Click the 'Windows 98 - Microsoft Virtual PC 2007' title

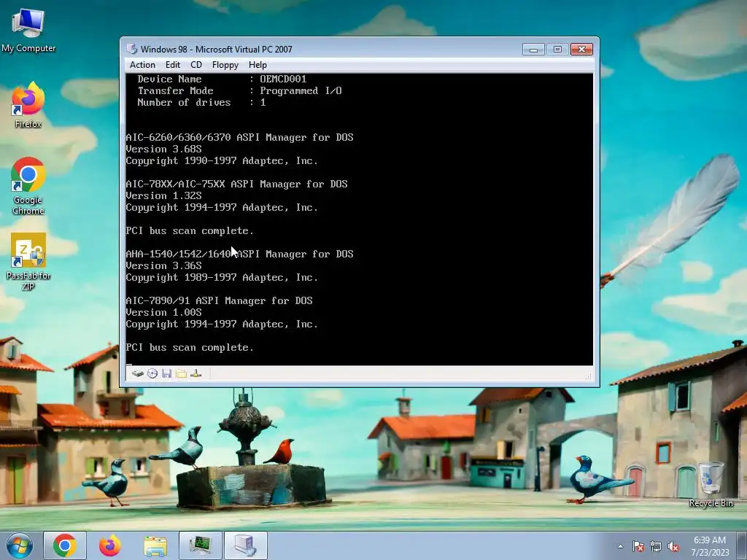(x=216, y=49)
